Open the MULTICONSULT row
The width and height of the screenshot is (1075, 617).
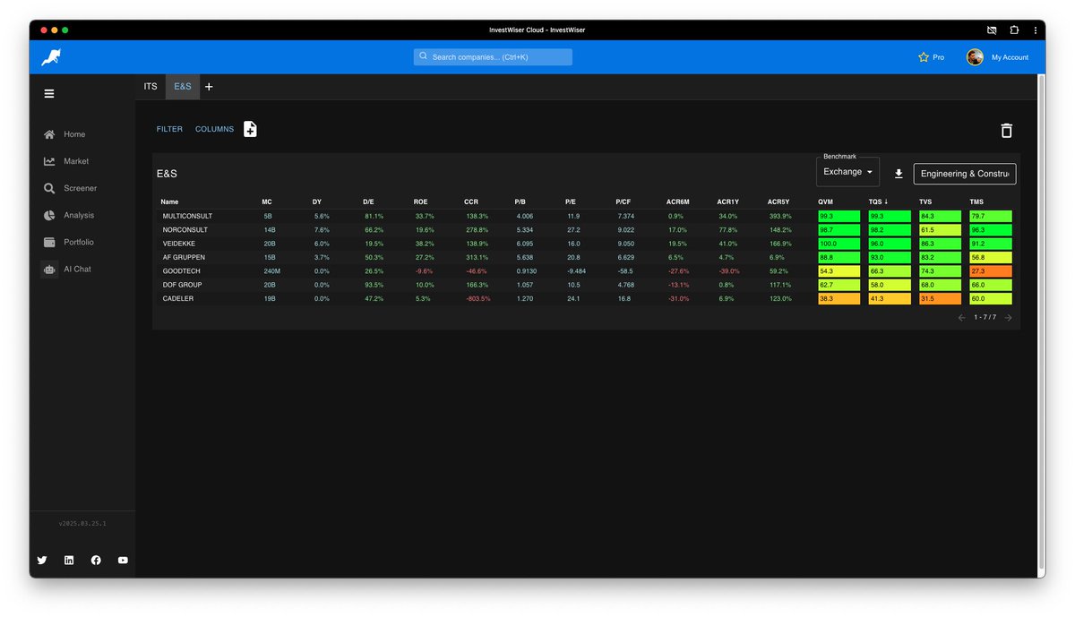coord(586,216)
